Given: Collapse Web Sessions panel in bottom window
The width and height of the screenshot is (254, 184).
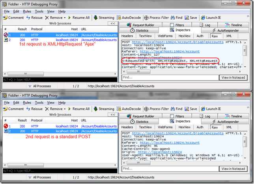Looking at the screenshot, I should click(113, 115).
